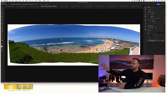
Task: Select the Type tool
Action: tap(2, 35)
